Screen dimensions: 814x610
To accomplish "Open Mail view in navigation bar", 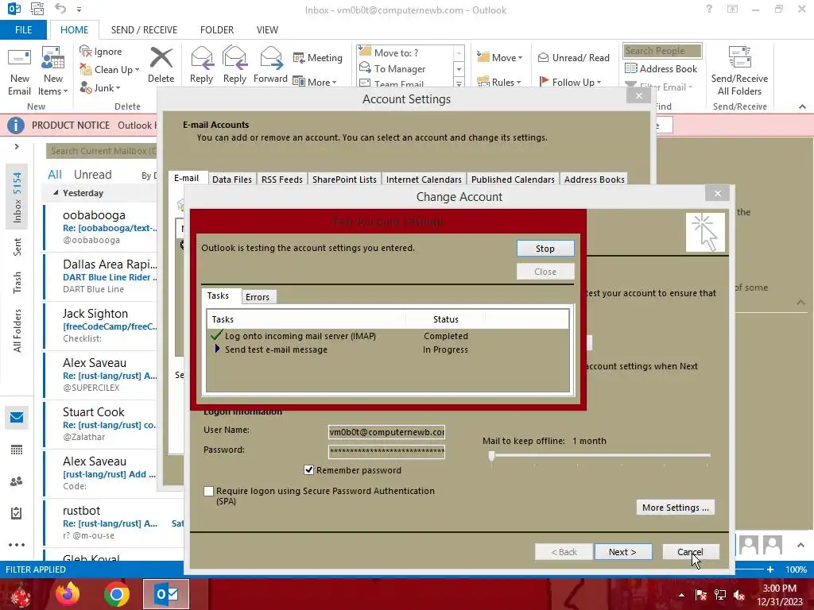I will (17, 418).
